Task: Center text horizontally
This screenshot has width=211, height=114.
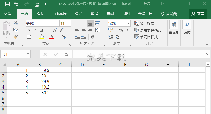Action: pos(84,30)
